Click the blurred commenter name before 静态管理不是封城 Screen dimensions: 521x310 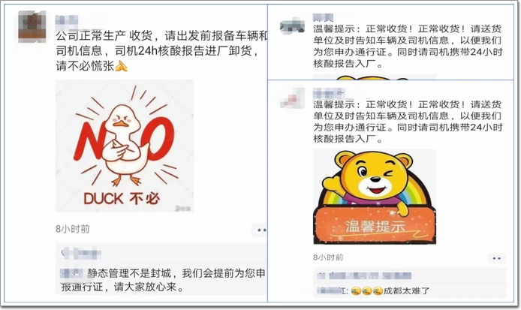pos(71,273)
